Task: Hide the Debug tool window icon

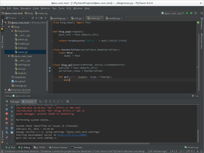Action: (197, 96)
